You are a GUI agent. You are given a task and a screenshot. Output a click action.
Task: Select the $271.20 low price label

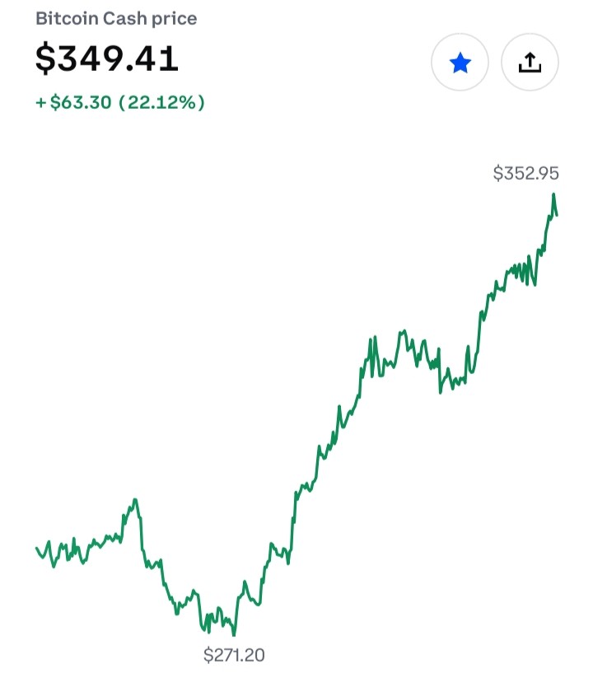tap(234, 655)
